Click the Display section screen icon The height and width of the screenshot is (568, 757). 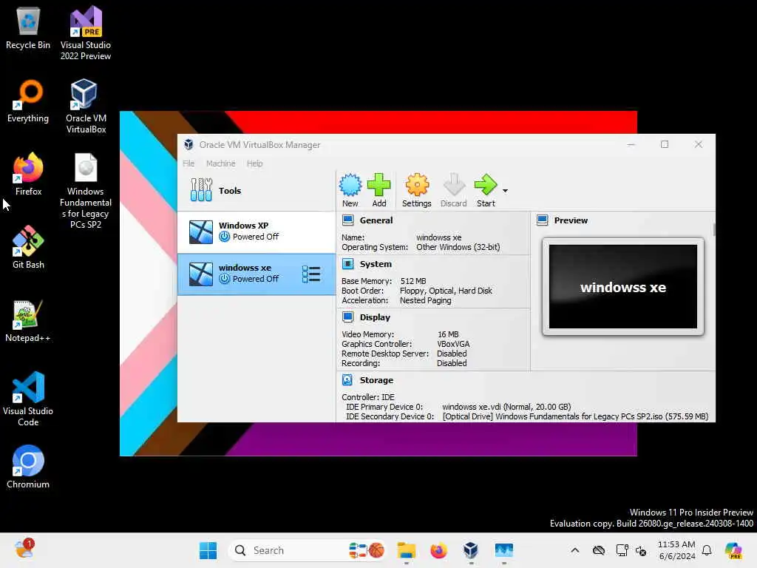coord(347,317)
